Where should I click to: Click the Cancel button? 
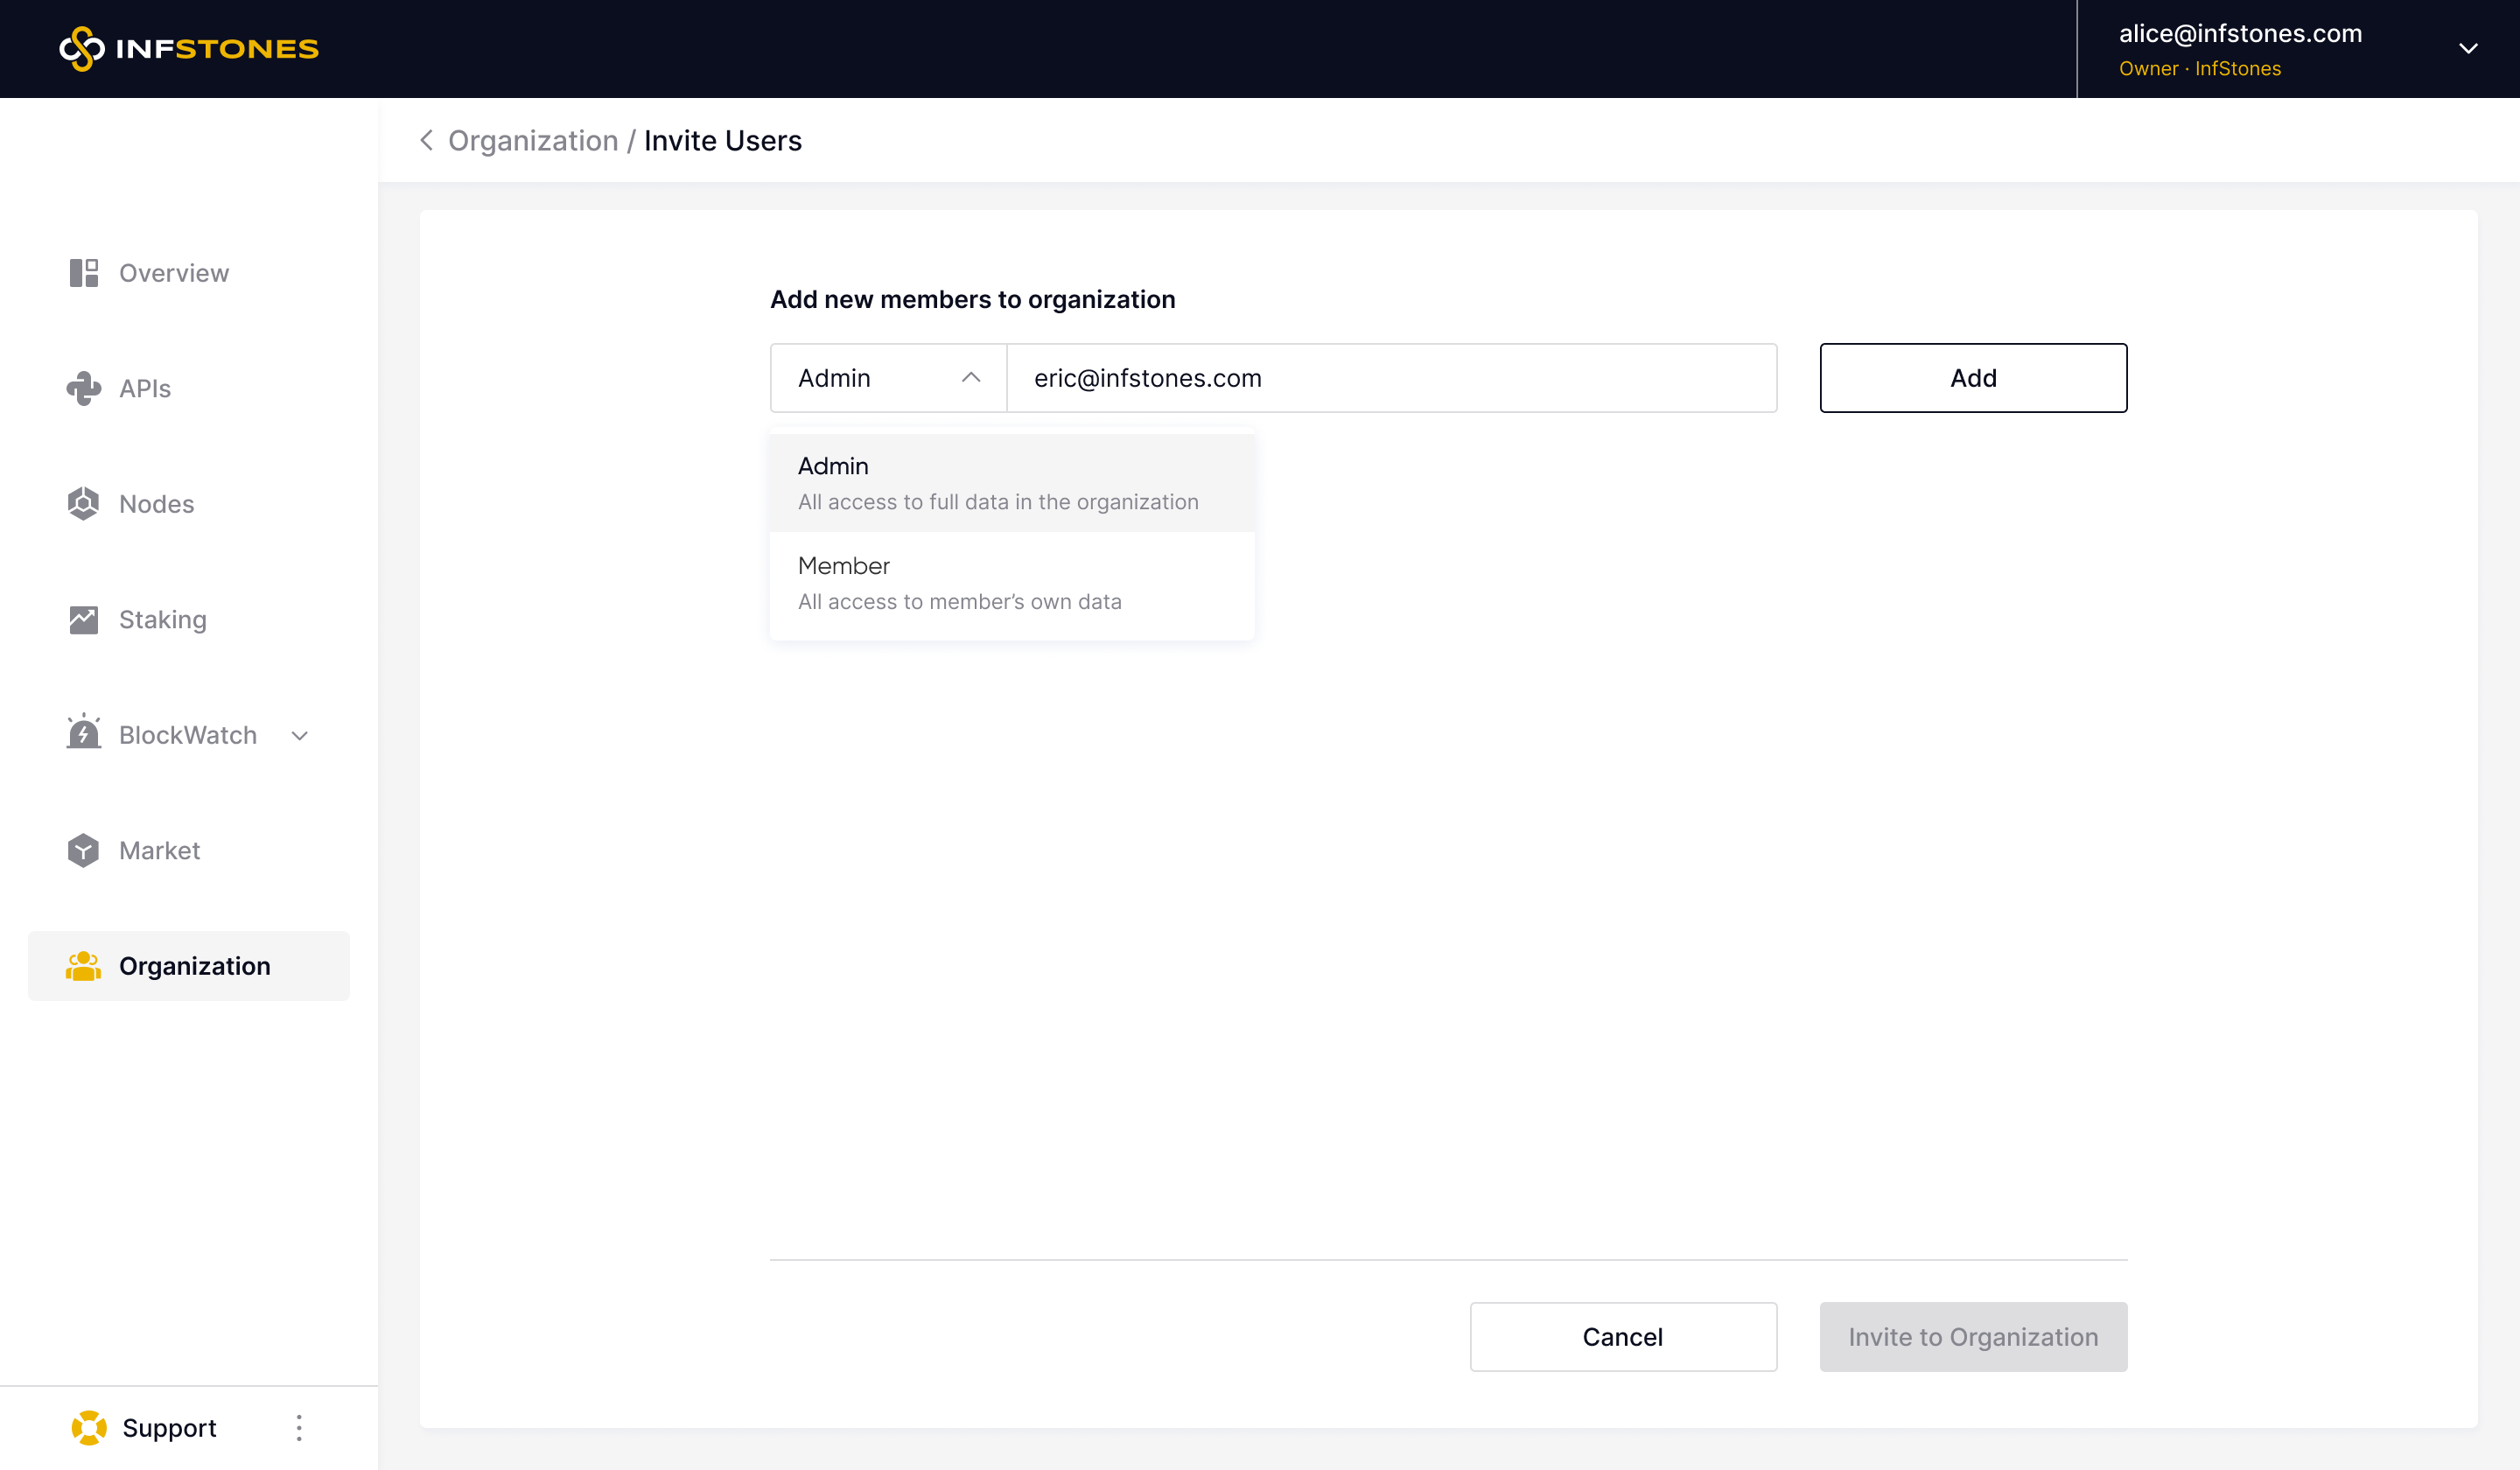(1622, 1336)
